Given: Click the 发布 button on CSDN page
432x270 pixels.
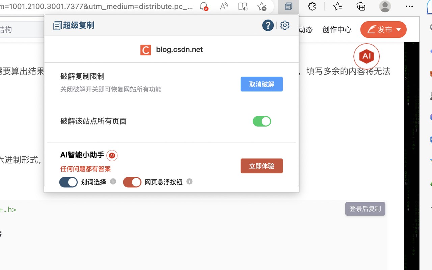Looking at the screenshot, I should [383, 30].
